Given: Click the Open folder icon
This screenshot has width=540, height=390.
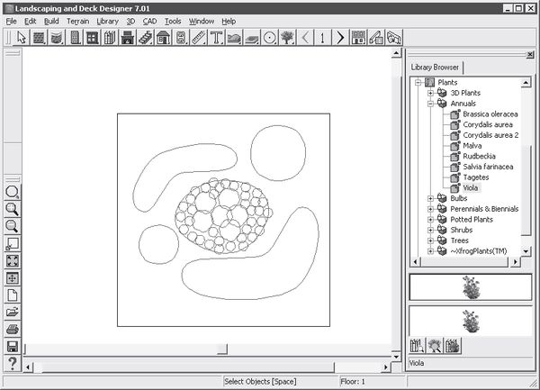Looking at the screenshot, I should 13,312.
